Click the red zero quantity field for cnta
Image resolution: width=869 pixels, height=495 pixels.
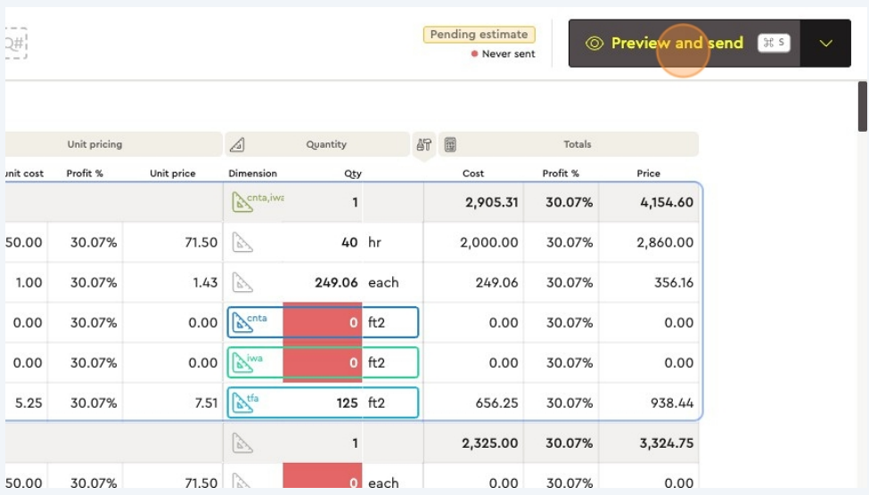[323, 322]
